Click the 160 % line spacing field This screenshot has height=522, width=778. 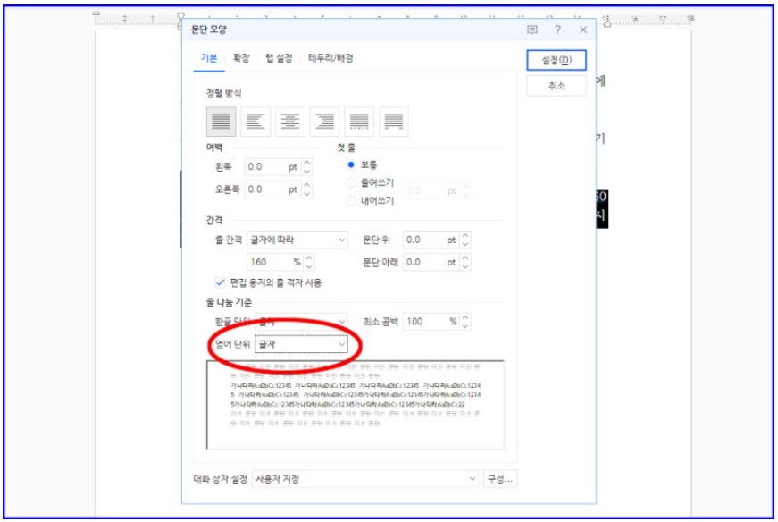pos(275,262)
